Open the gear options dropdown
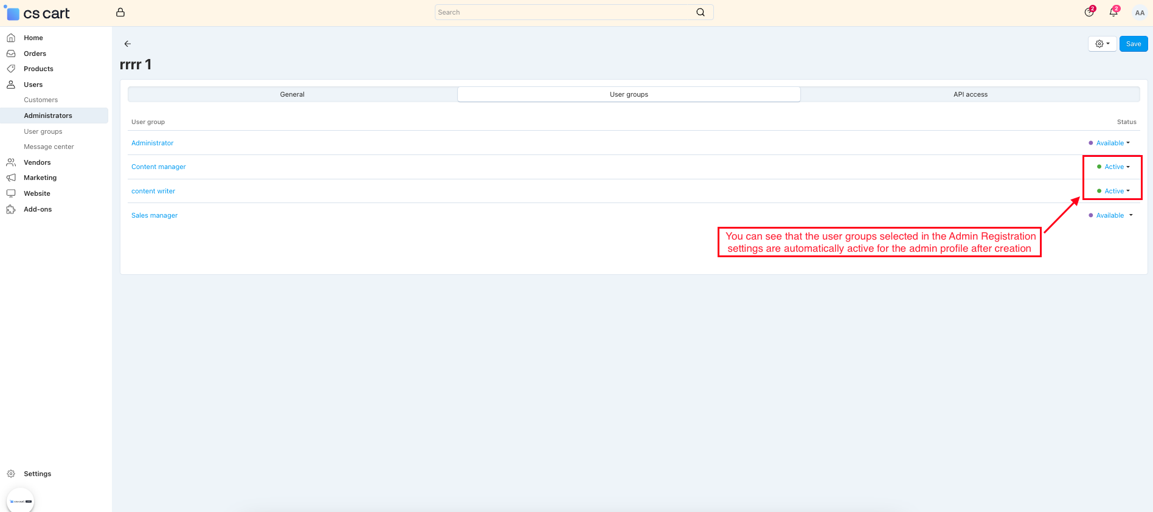Screen dimensions: 1153x512 coord(1102,44)
